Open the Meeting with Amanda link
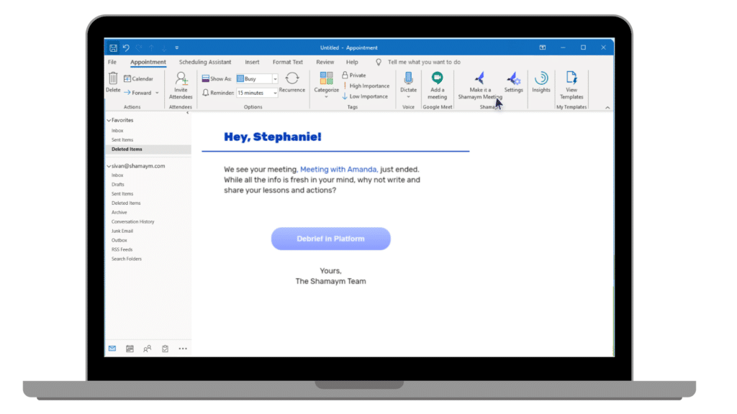 pyautogui.click(x=339, y=170)
